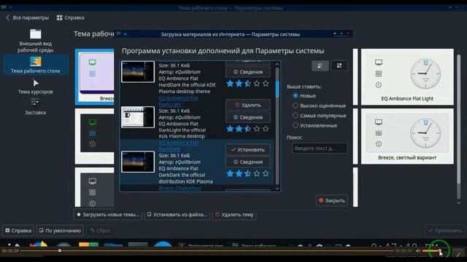Sort by Высоко оценённые

(319, 106)
